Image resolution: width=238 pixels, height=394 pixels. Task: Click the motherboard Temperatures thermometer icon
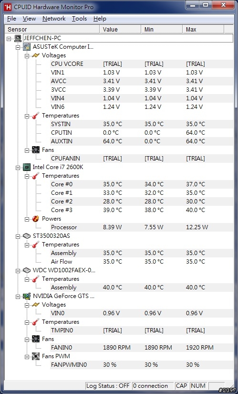click(x=36, y=116)
